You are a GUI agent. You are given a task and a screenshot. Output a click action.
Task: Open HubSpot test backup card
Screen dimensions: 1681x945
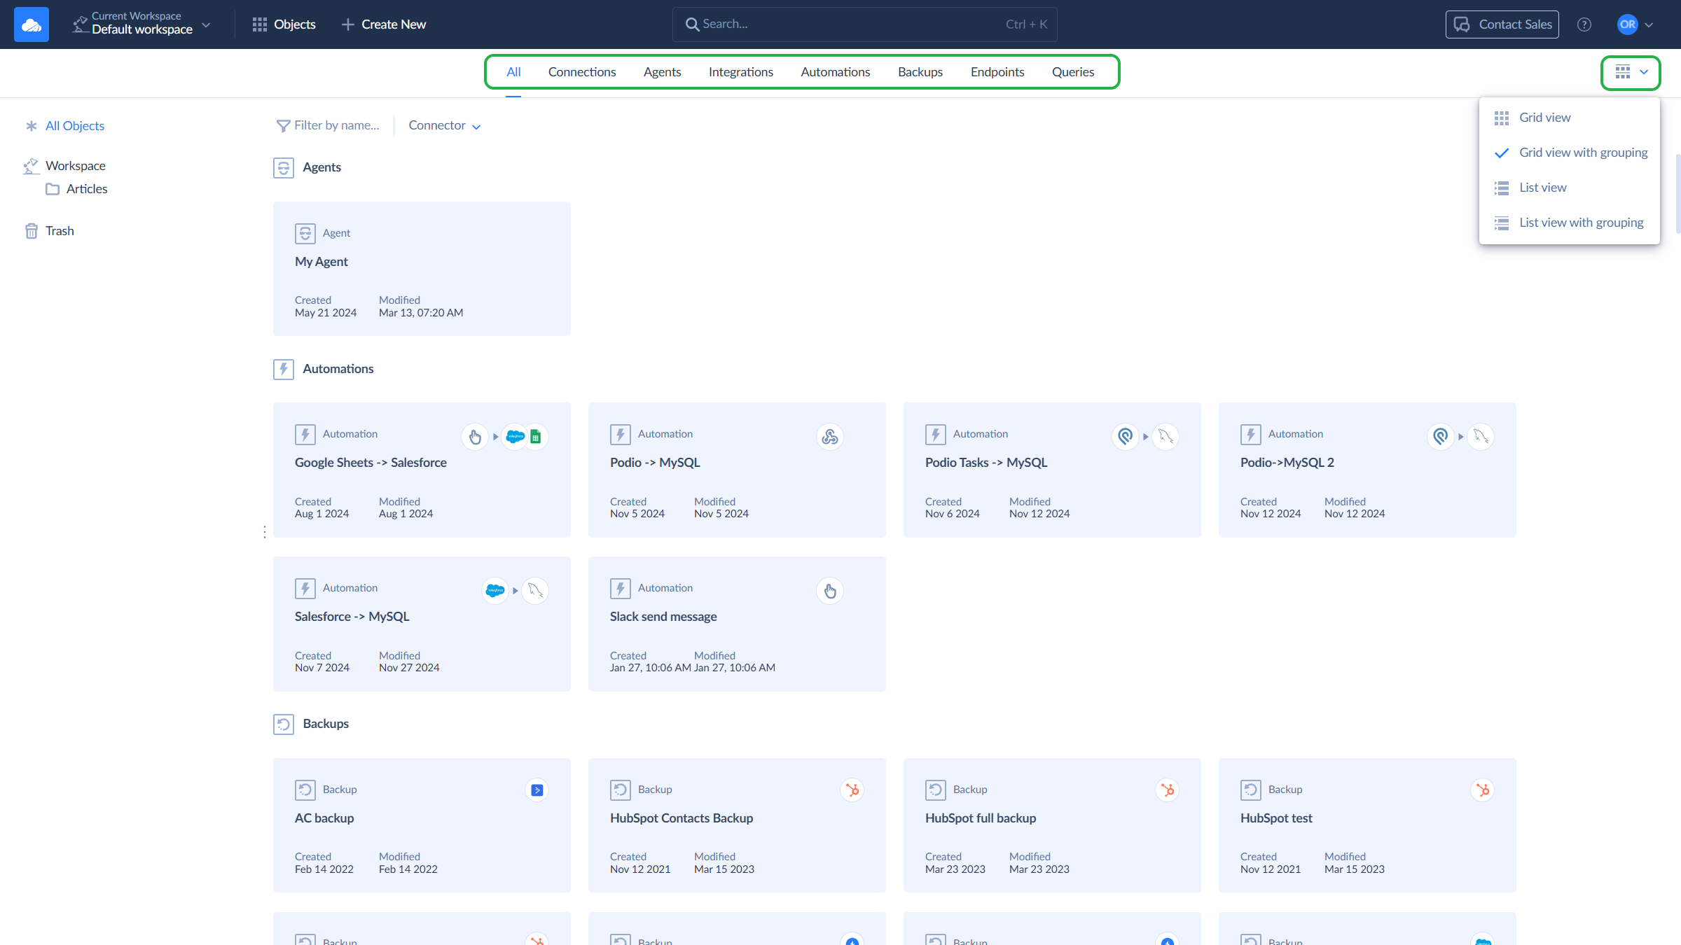coord(1367,825)
